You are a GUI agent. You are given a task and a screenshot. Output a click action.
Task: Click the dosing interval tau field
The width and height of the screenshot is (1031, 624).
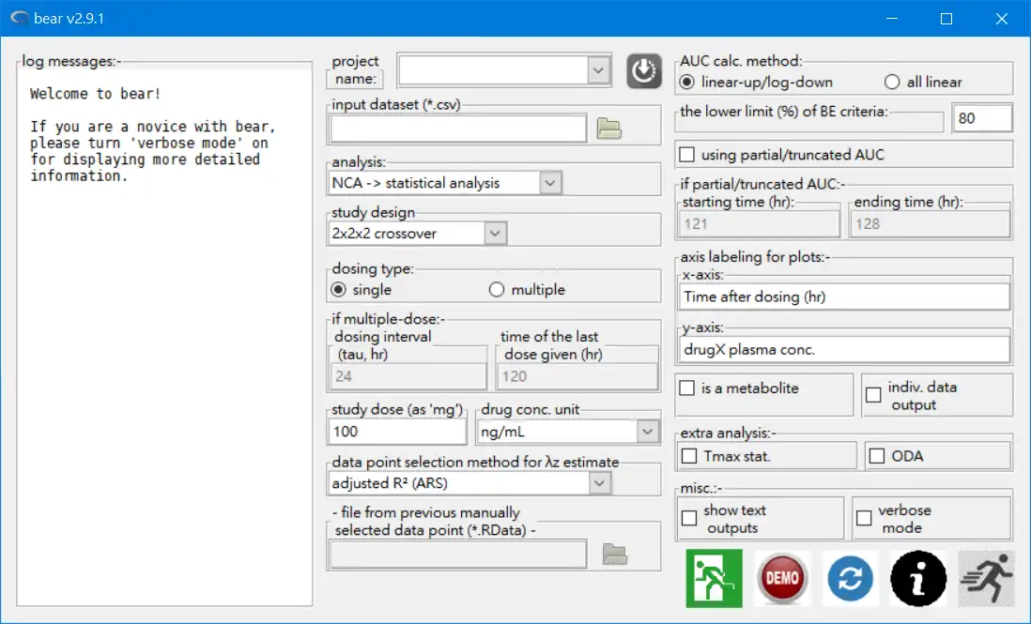tap(408, 376)
